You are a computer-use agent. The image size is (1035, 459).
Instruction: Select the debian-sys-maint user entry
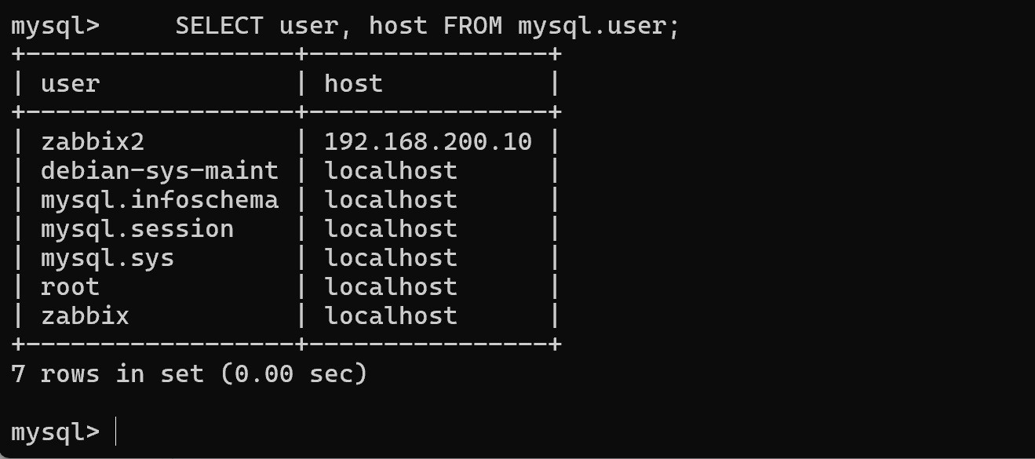159,170
